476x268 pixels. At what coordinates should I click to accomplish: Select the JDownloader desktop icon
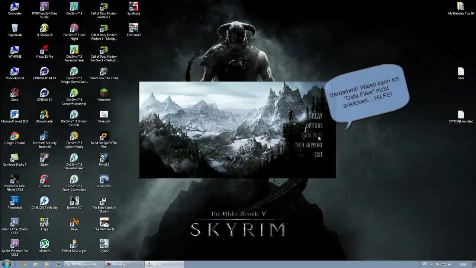click(45, 117)
